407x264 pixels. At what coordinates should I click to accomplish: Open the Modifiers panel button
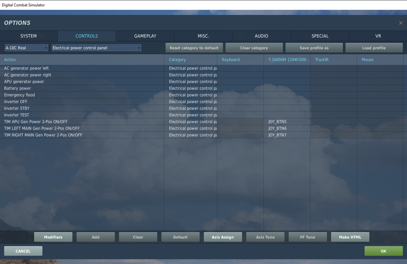53,237
